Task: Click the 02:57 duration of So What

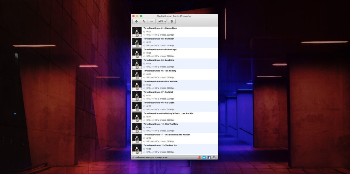Action: [149, 96]
